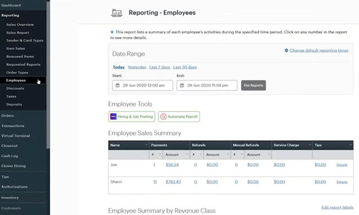Go to Orders in sidebar
Screen dimensions: 359x215
click(7, 116)
